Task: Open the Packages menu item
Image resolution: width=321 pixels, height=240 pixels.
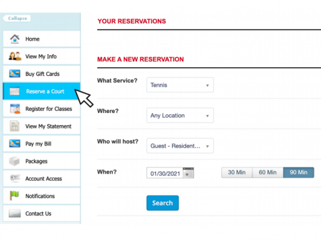Action: (x=36, y=161)
